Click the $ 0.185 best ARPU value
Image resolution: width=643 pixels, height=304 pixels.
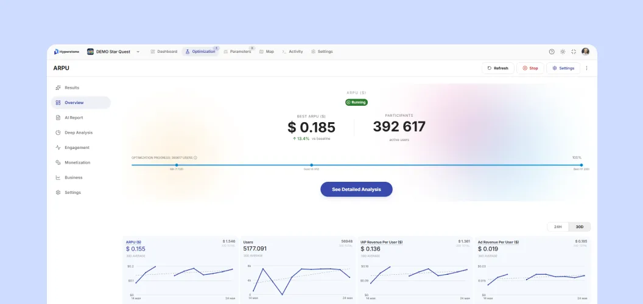(311, 128)
